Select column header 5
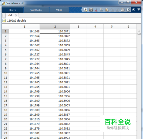Screen dimensions: 143x139 point(112,26)
